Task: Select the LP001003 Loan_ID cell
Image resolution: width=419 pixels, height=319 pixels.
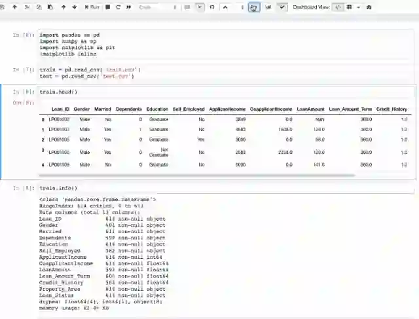Action: tap(59, 130)
